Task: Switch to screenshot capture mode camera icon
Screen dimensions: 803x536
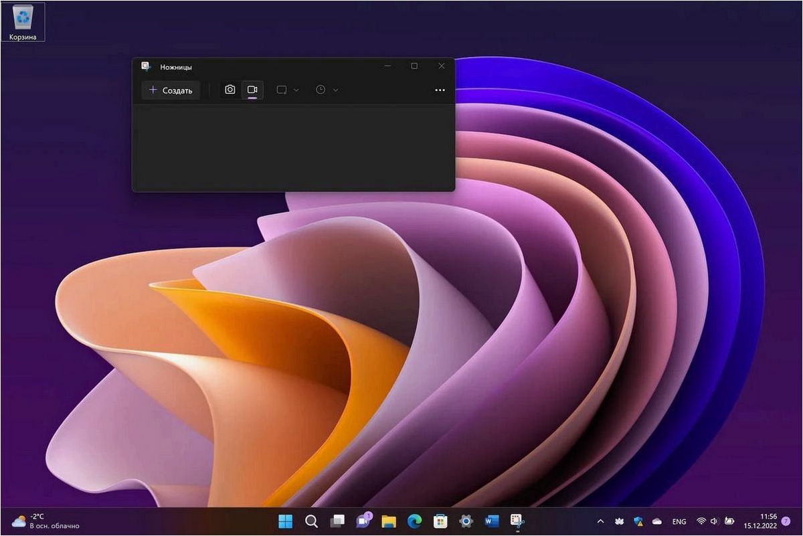Action: 230,90
